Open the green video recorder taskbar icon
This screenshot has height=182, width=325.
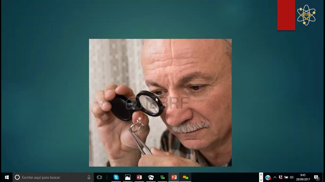click(x=162, y=177)
